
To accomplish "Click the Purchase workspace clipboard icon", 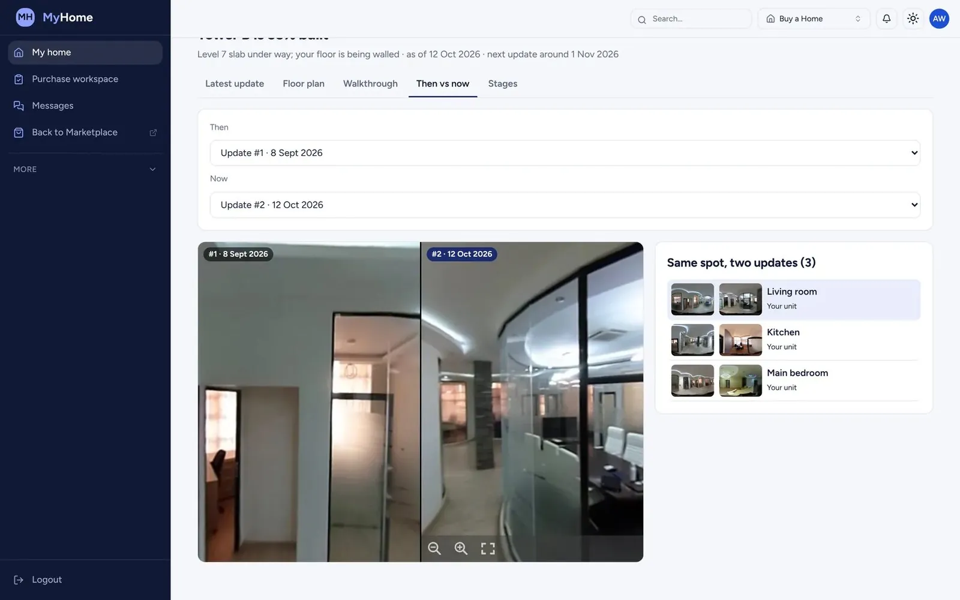I will tap(19, 79).
